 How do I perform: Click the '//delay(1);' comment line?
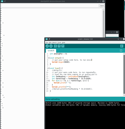click(x=57, y=70)
